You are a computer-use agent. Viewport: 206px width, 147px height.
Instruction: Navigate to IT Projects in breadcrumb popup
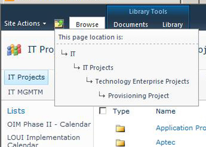coord(98,68)
